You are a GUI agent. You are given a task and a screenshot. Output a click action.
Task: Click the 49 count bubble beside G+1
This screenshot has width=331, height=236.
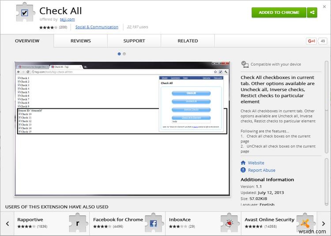click(323, 41)
